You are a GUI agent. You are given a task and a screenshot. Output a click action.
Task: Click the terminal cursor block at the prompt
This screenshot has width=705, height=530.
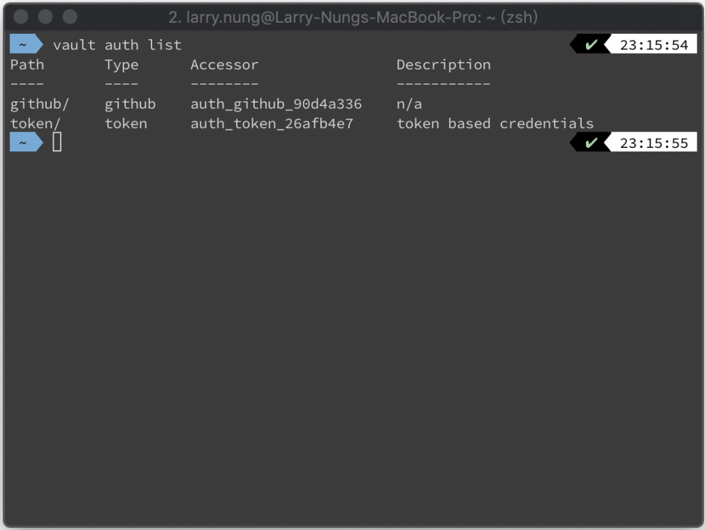57,142
